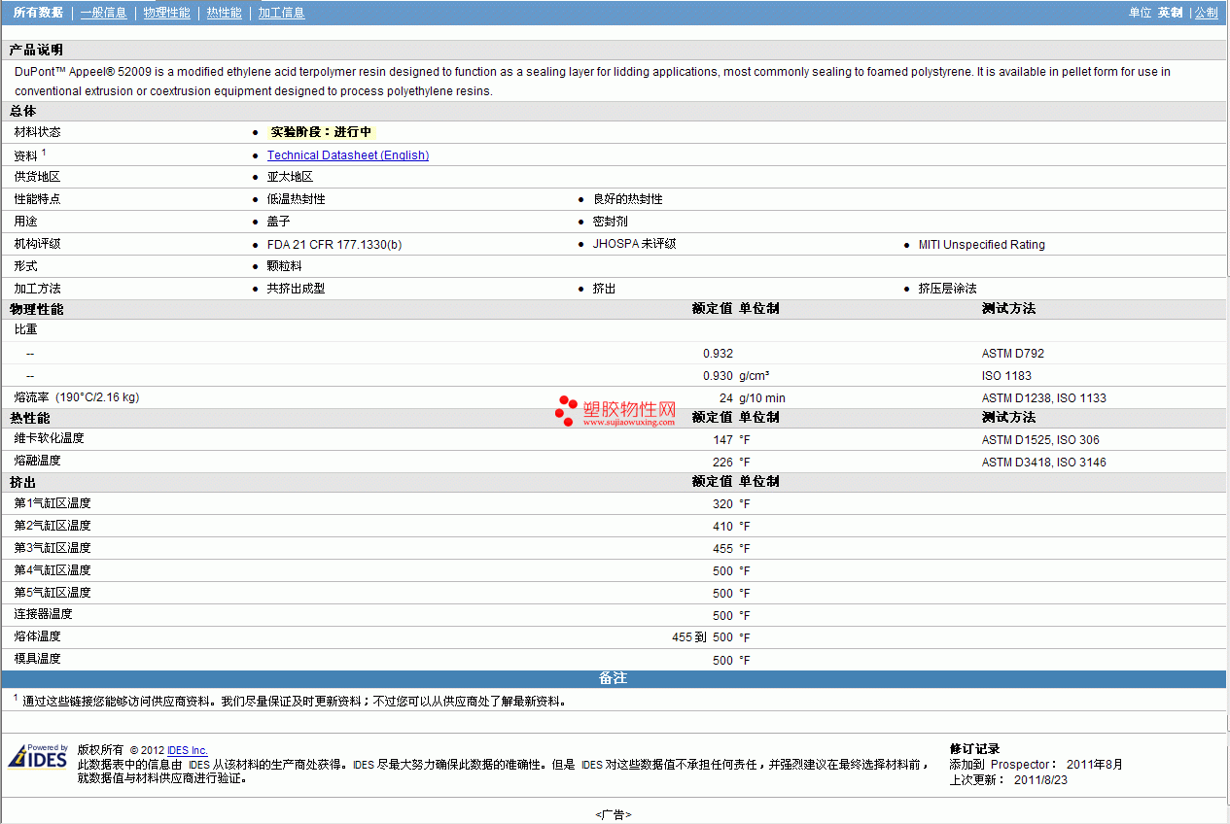The width and height of the screenshot is (1230, 824).
Task: Click the 热性能 table section heading
Action: (x=30, y=418)
